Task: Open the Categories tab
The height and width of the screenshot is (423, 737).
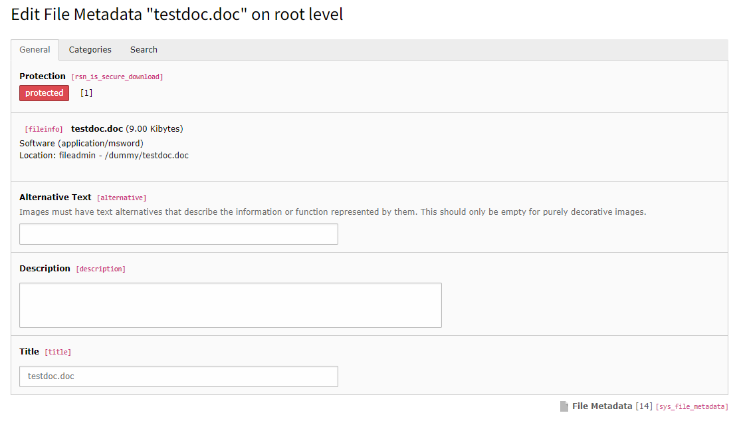Action: pyautogui.click(x=90, y=50)
